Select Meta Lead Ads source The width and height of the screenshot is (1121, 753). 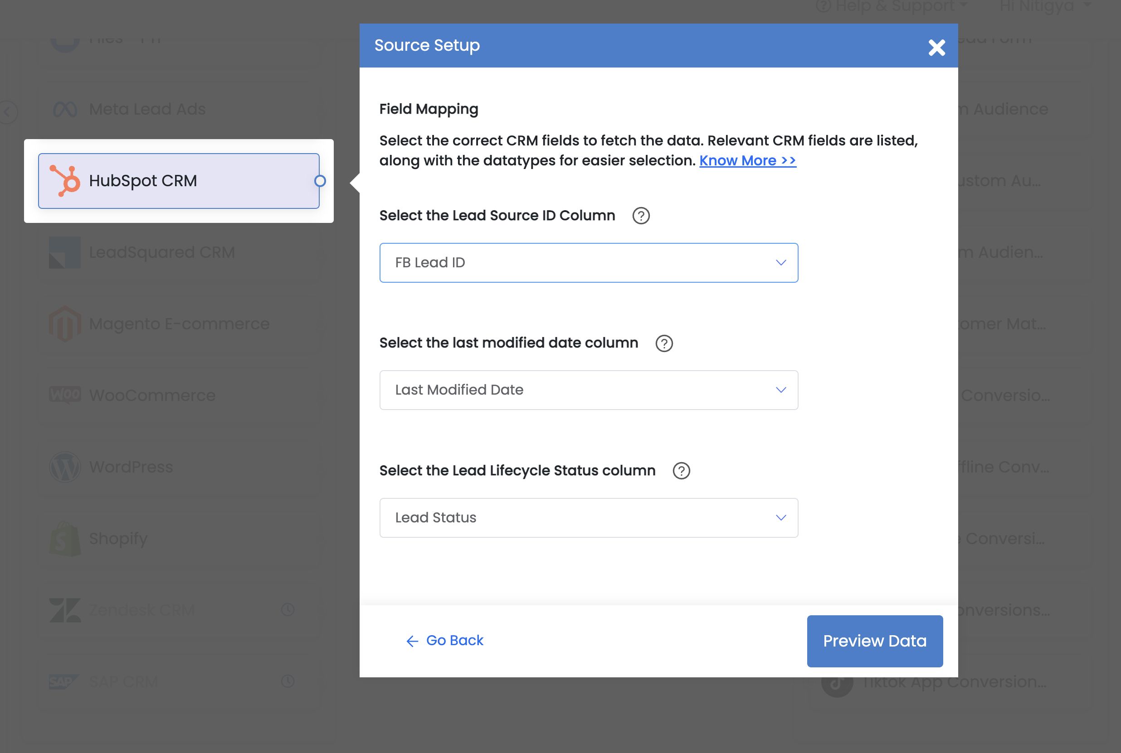179,110
